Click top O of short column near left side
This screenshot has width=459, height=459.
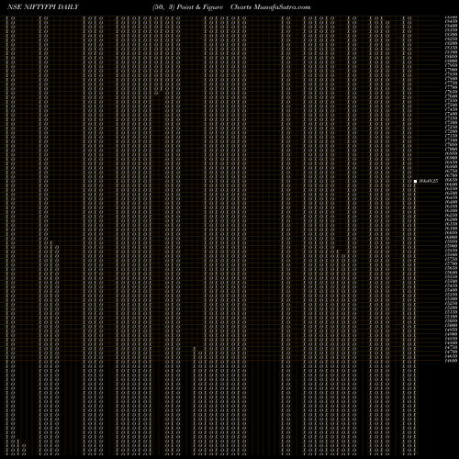point(57,247)
